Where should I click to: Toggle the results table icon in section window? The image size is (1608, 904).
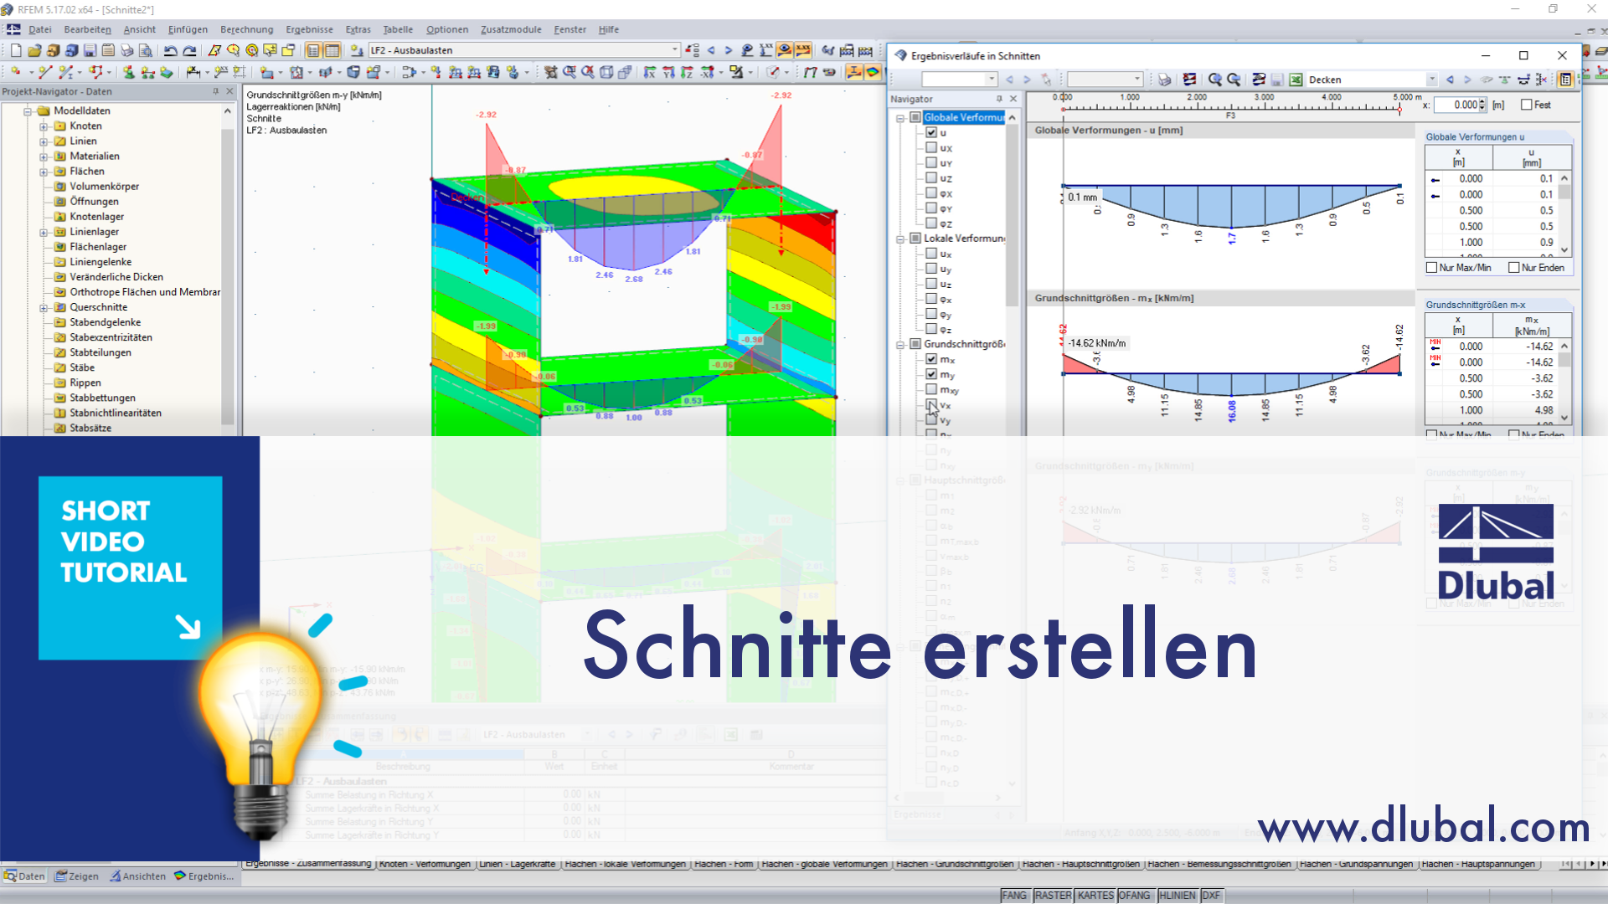tap(1565, 80)
